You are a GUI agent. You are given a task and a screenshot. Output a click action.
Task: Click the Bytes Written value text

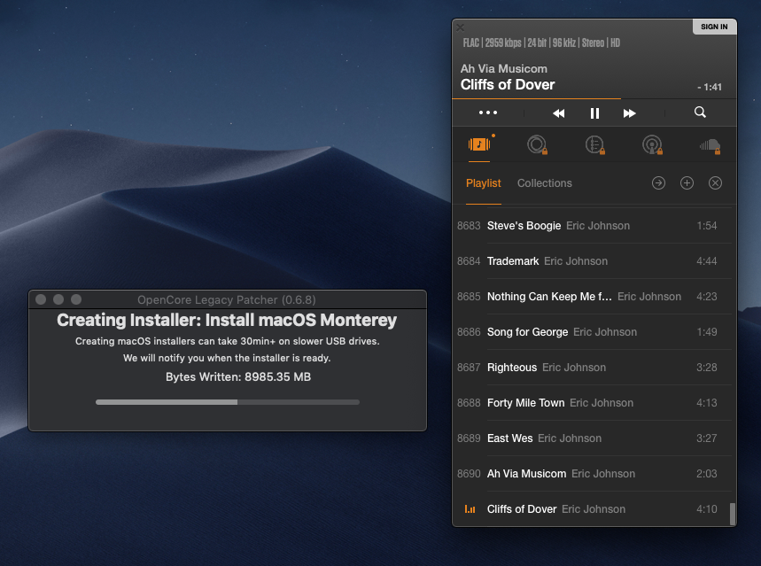[238, 376]
